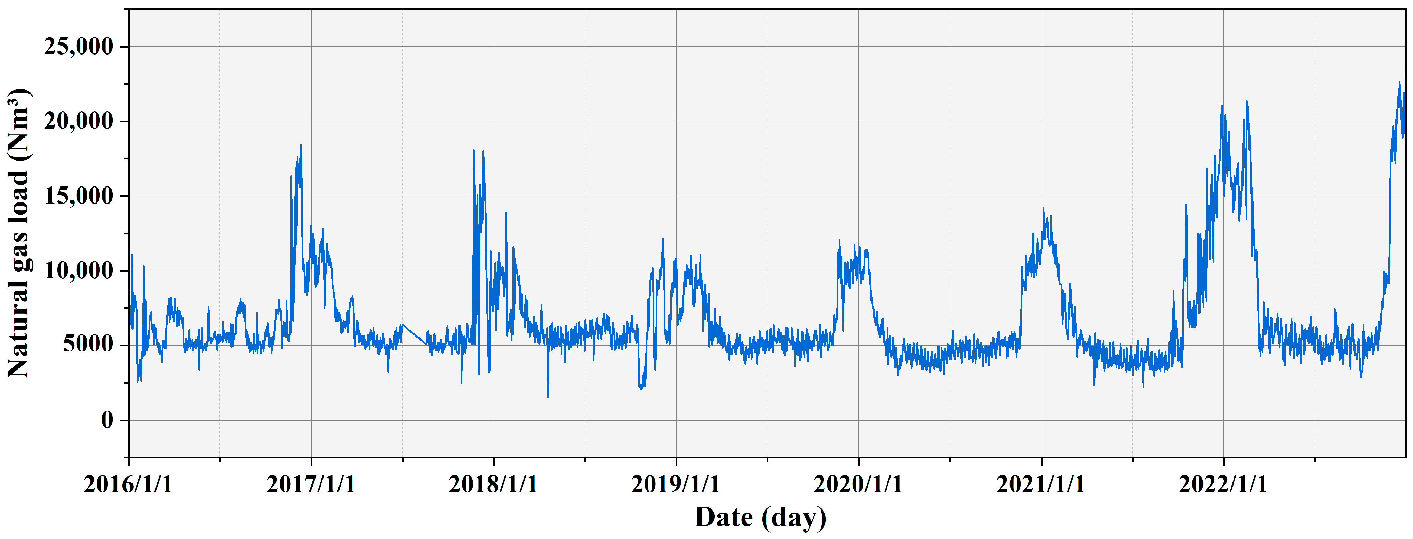The image size is (1413, 539).
Task: Select the 2017/1/1 x-axis date label
Action: point(311,484)
